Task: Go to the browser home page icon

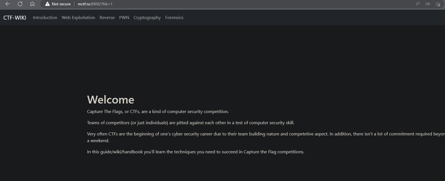Action: click(x=32, y=4)
